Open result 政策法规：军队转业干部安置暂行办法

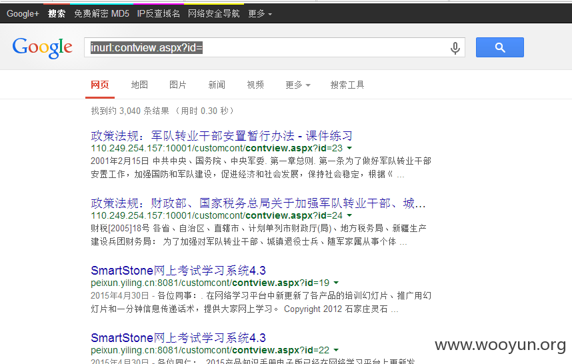(221, 136)
